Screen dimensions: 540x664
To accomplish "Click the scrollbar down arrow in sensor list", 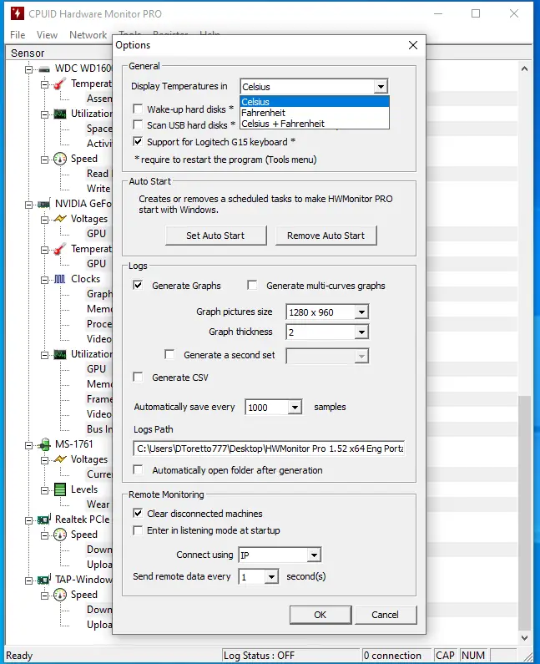I will tap(524, 638).
